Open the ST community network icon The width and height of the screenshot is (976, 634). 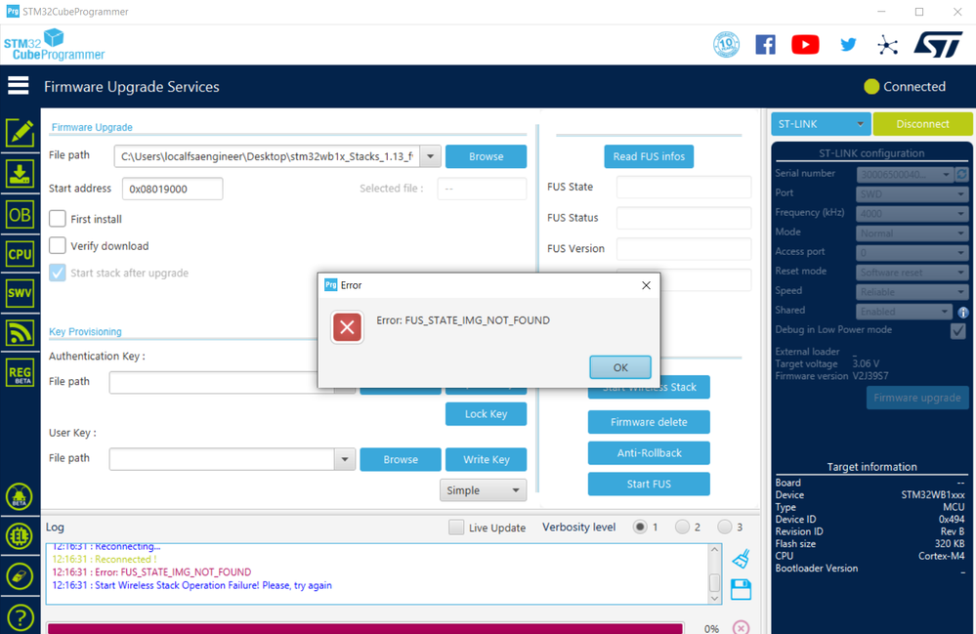pyautogui.click(x=888, y=45)
